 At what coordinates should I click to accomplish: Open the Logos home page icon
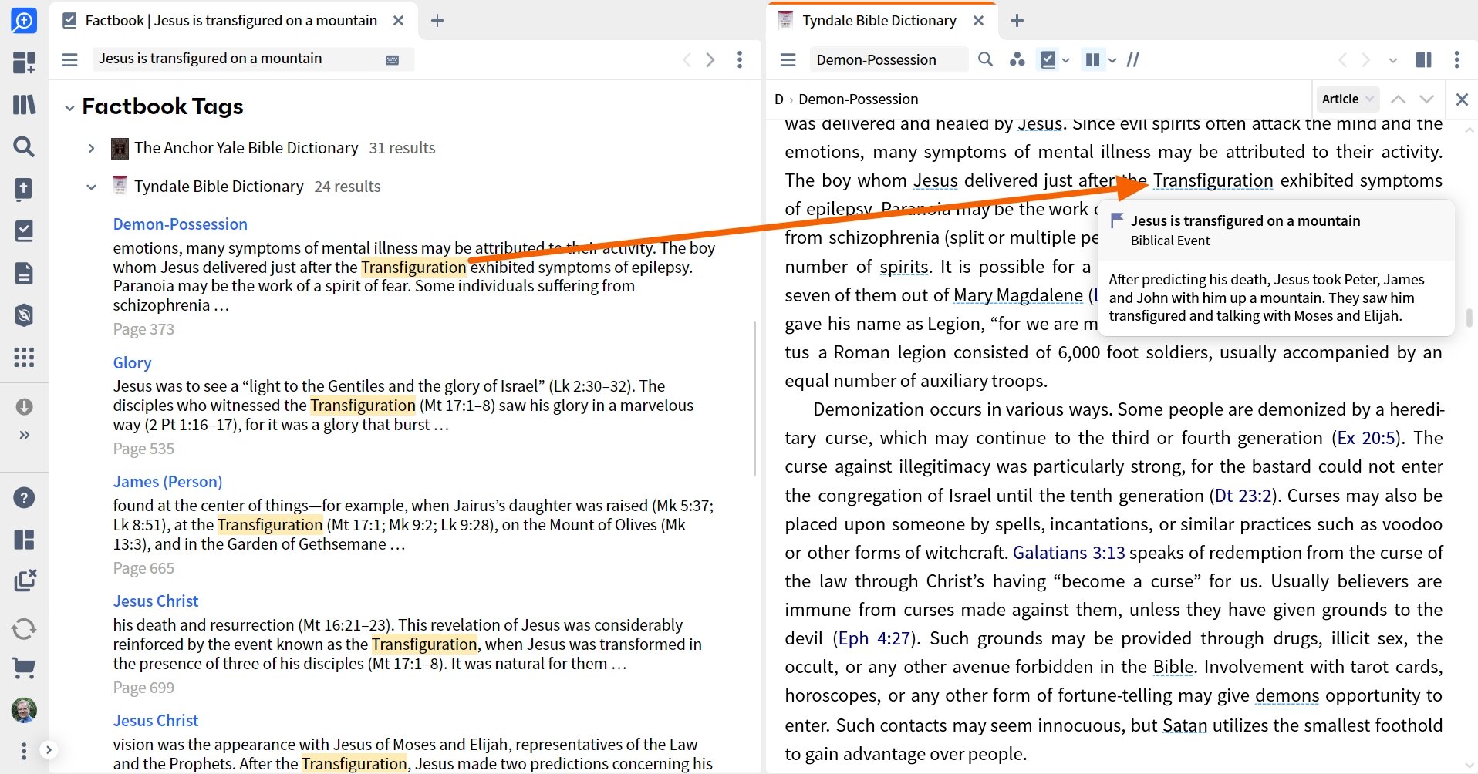coord(24,21)
